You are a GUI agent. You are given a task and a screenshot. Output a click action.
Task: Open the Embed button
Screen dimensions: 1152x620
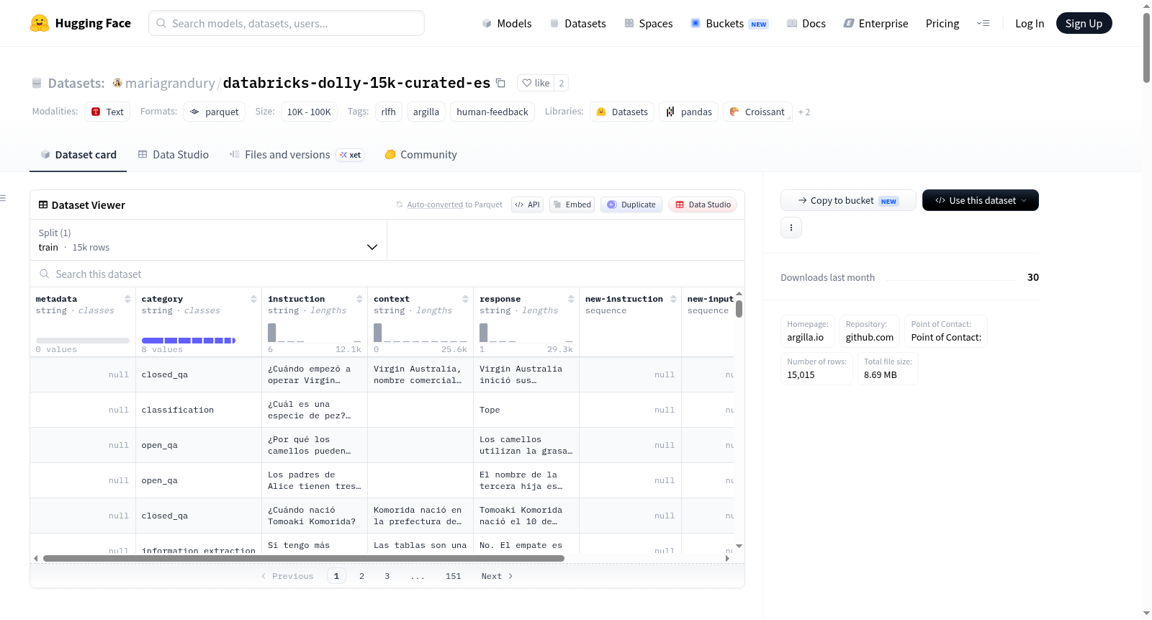(572, 205)
